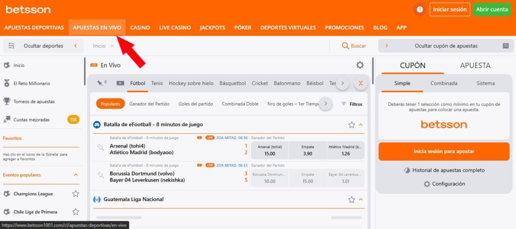Collapse the Batalla de eFootball section

361,125
